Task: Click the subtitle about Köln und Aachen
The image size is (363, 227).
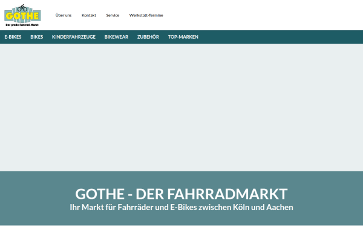Action: [181, 207]
